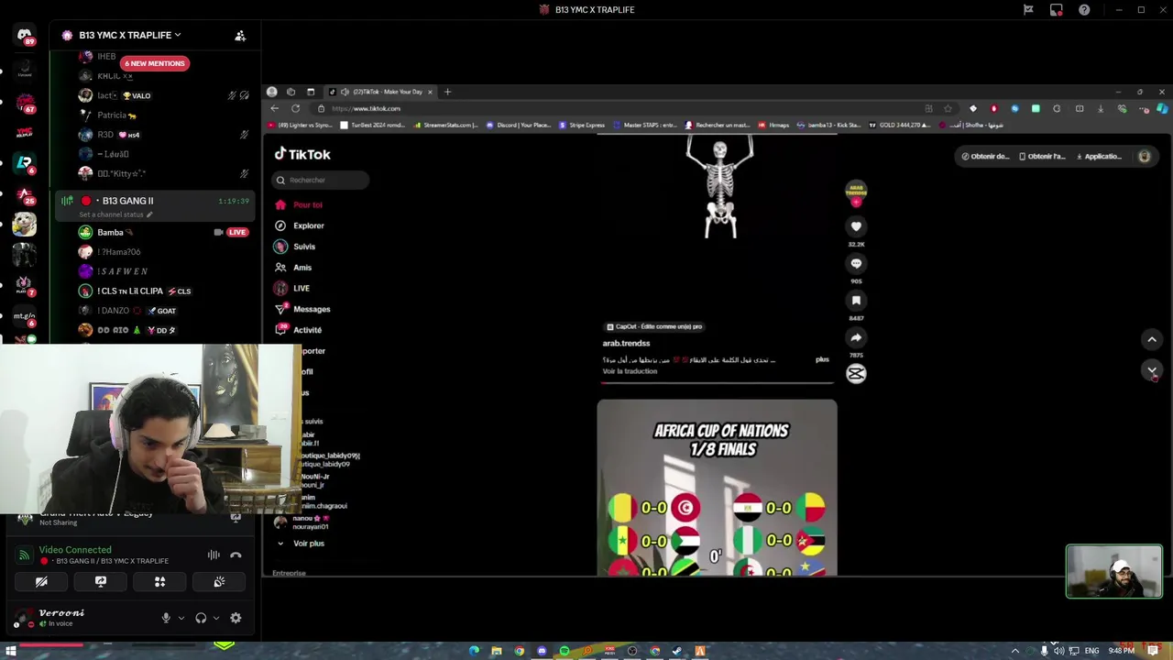Expand microphone input device options
Screen dimensions: 1173x660
[x=181, y=618]
